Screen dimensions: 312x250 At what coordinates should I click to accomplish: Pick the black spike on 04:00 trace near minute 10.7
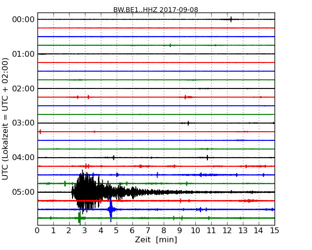207,158
